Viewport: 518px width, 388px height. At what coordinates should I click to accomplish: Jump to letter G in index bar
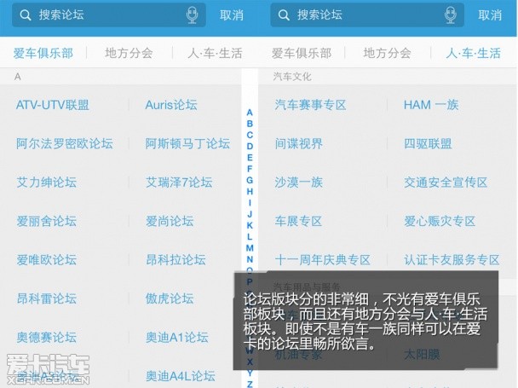coord(250,181)
